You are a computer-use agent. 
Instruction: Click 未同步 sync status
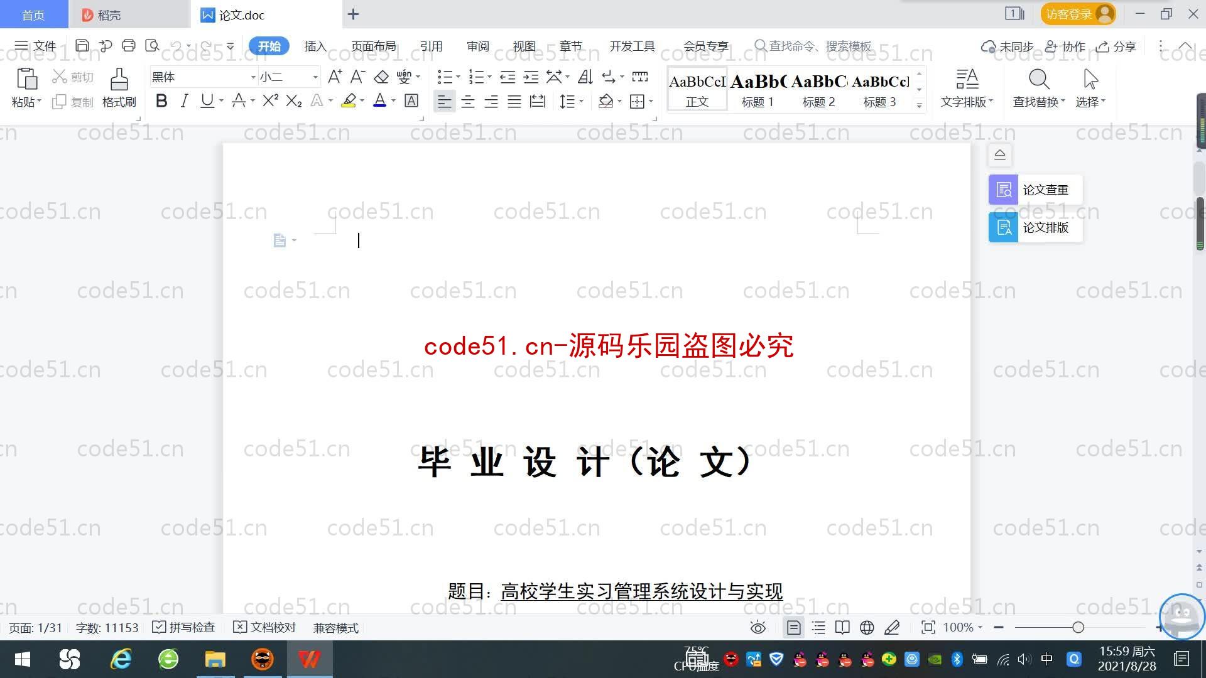[x=1008, y=46]
